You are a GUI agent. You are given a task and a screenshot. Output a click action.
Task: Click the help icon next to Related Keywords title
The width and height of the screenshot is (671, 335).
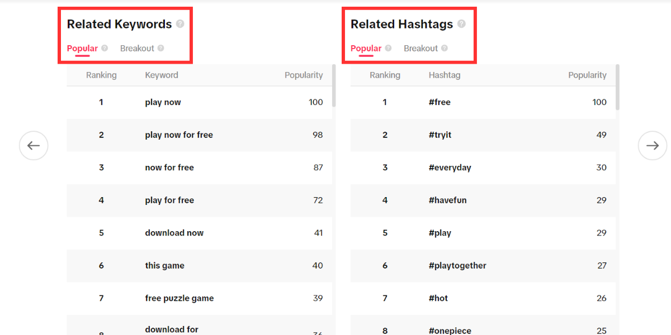(180, 23)
